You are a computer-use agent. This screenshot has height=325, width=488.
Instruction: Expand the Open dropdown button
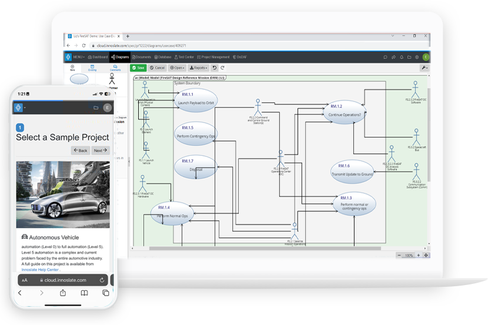click(177, 68)
